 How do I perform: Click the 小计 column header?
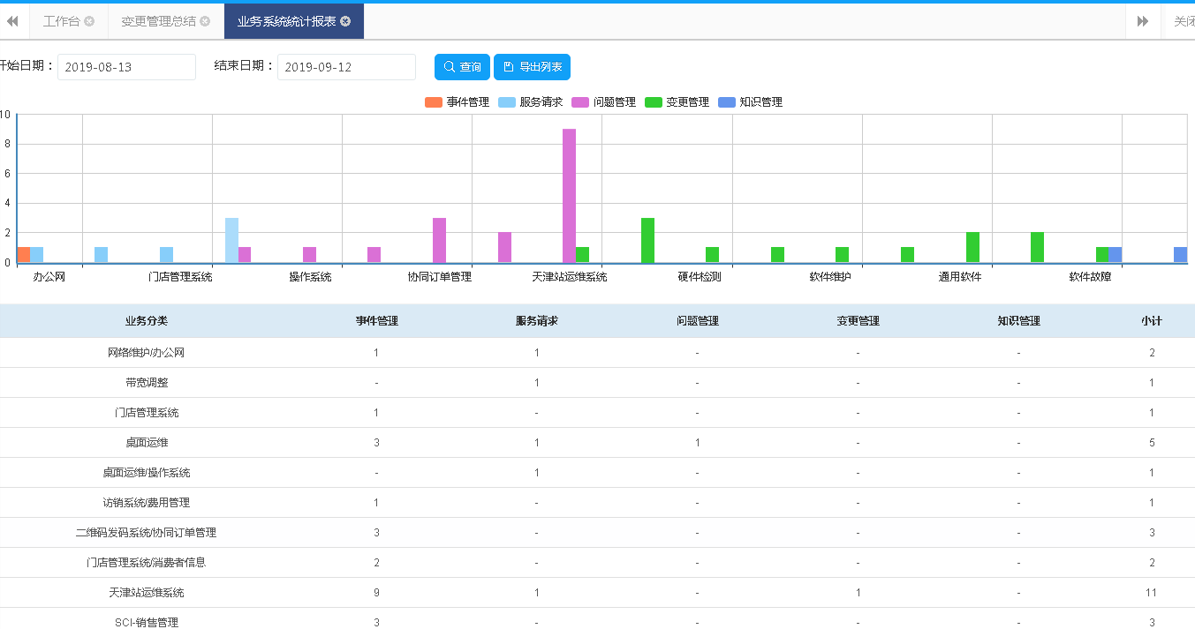tap(1151, 321)
